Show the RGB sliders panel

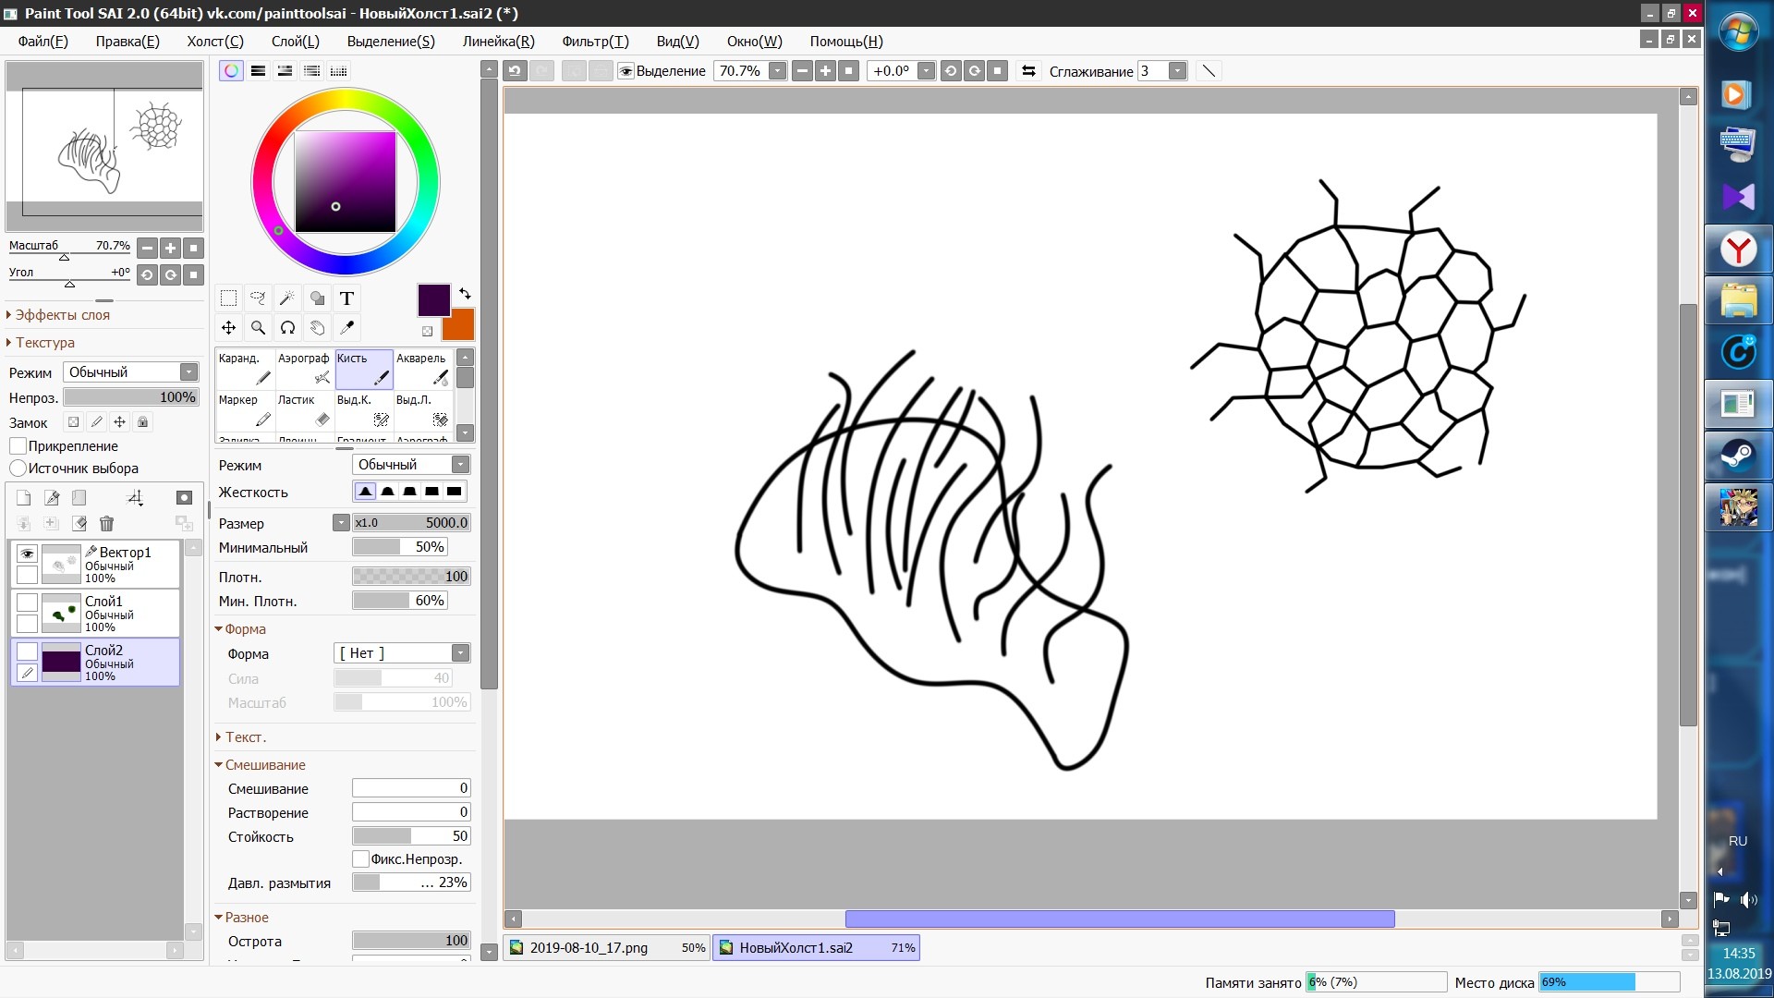pos(258,70)
